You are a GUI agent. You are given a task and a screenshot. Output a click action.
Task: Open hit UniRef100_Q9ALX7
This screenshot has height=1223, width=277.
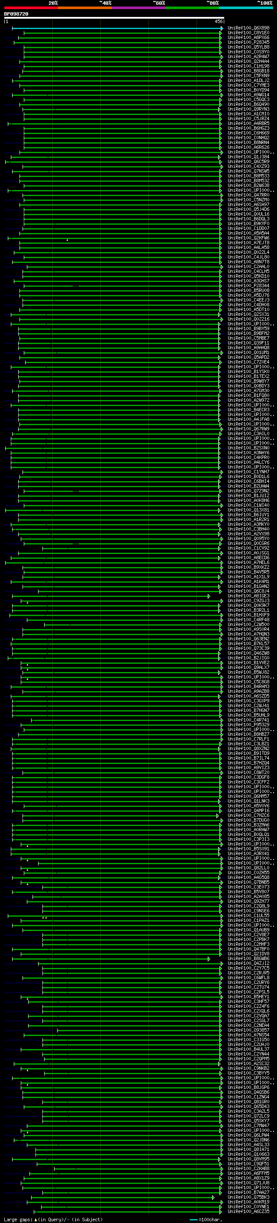pos(248,668)
